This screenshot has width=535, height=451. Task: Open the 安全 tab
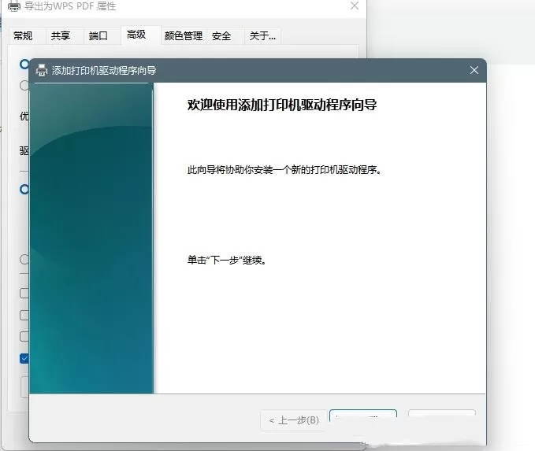pos(221,35)
